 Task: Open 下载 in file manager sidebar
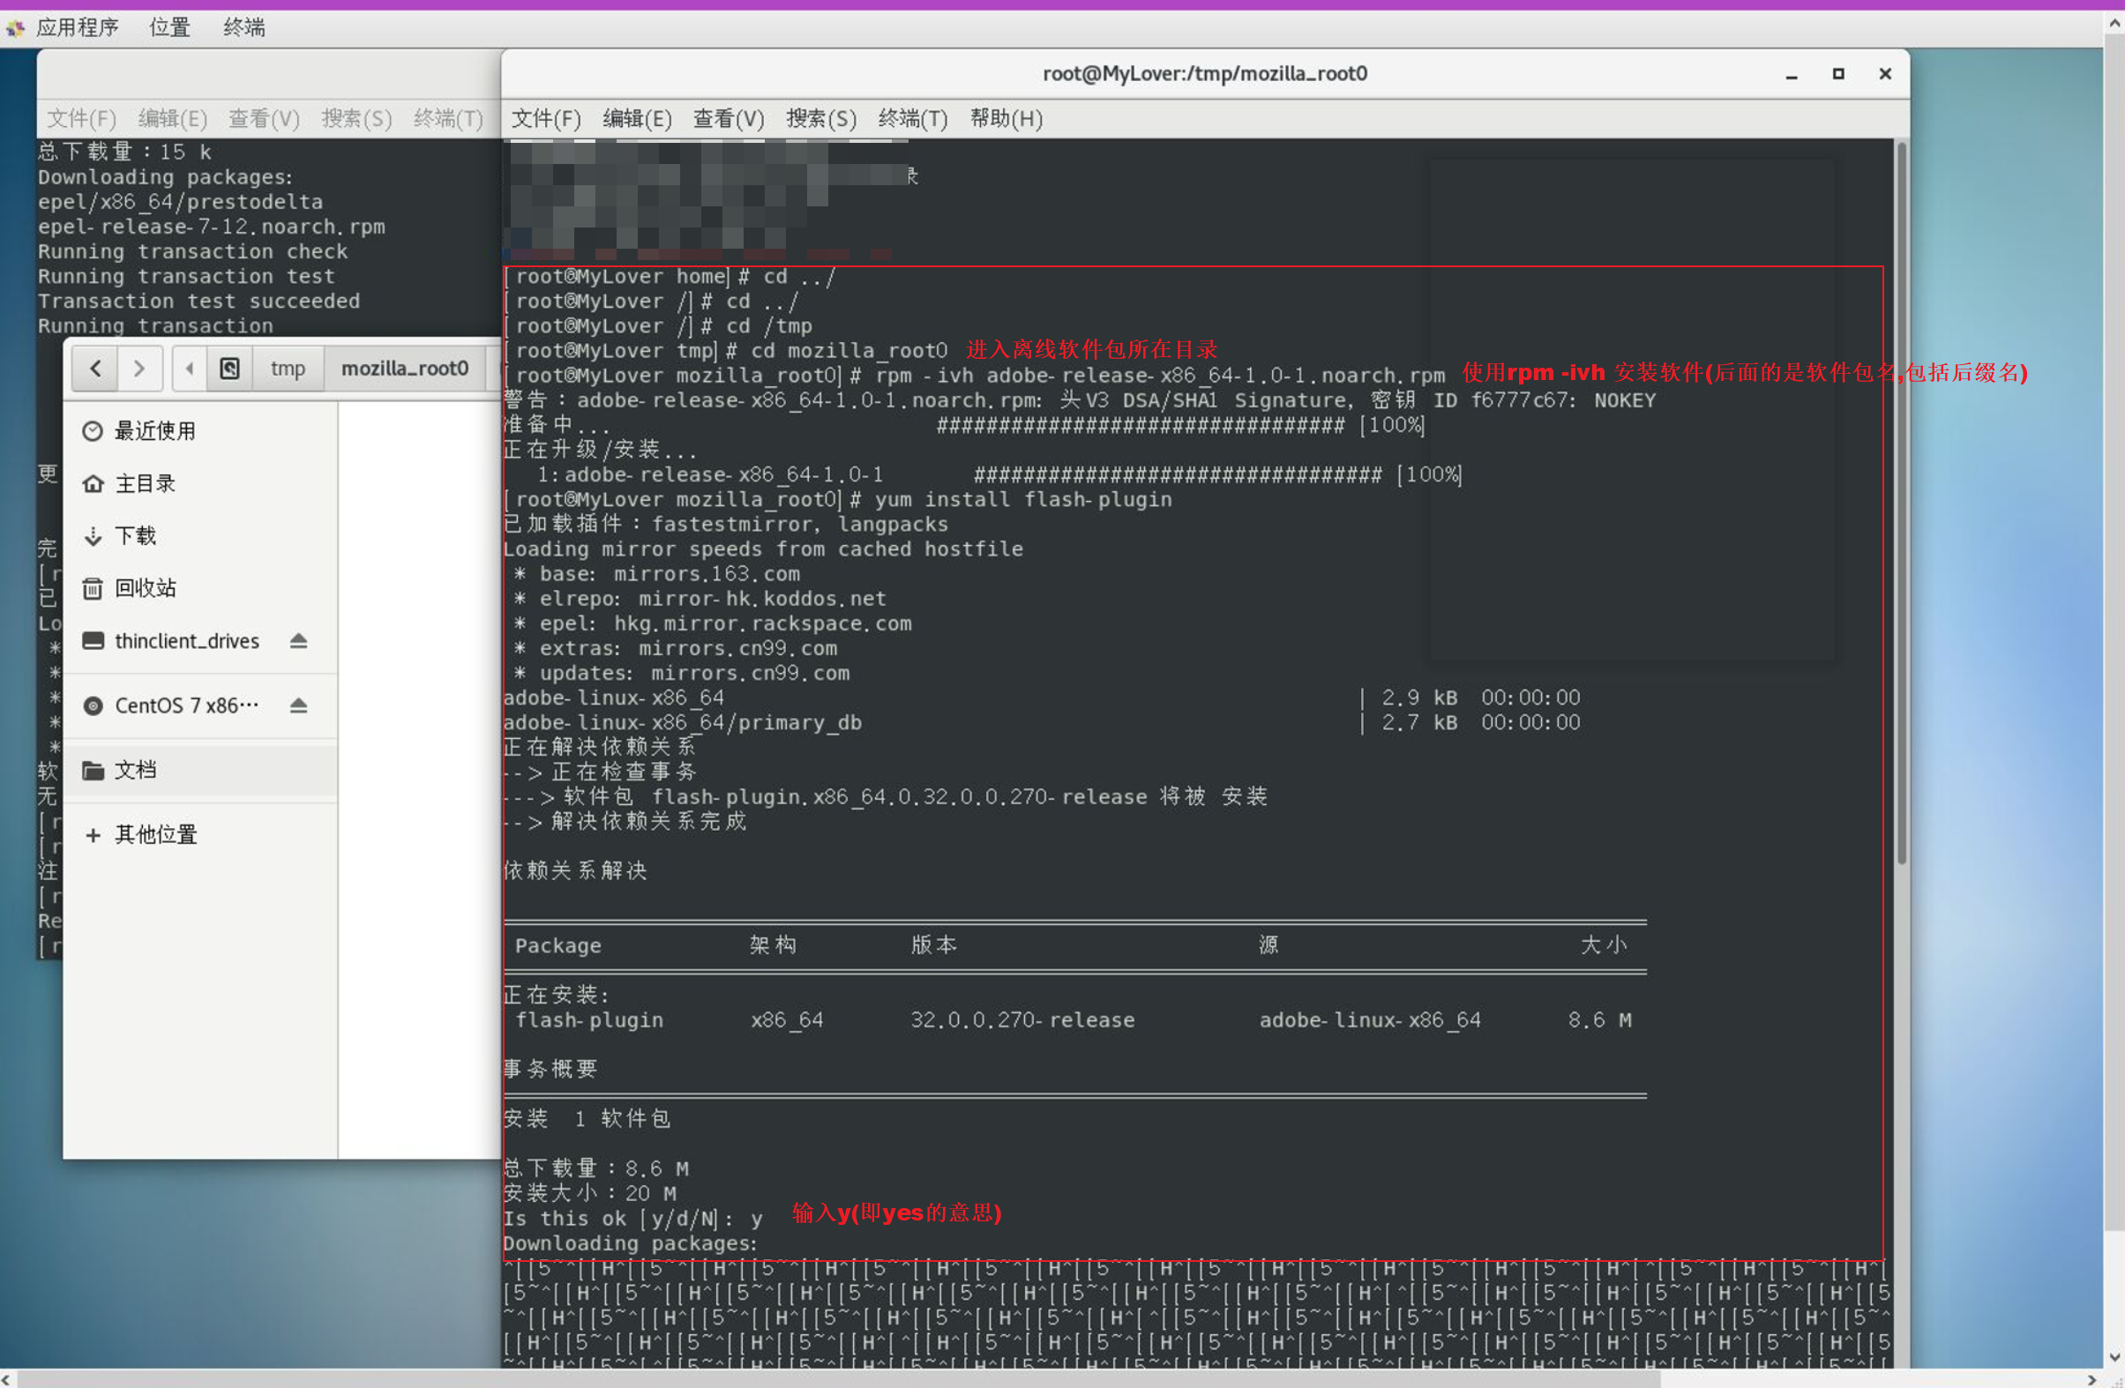(x=201, y=536)
